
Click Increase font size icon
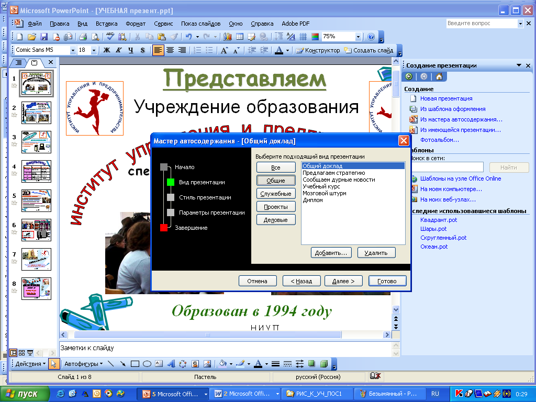224,50
